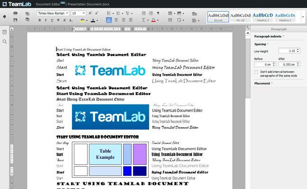Image resolution: width=307 pixels, height=189 pixels.
Task: Click the page-shaped icon beside the page break icon
Action: [x=179, y=20]
